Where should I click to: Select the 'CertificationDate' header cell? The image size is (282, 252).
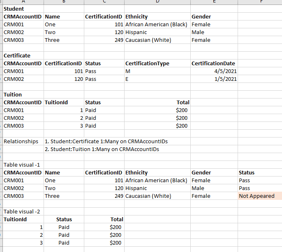214,63
